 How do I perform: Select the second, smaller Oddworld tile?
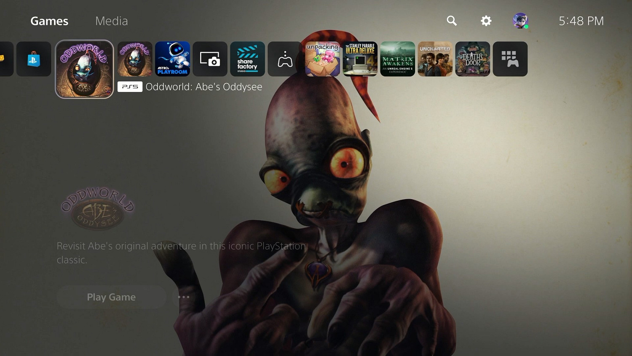[135, 59]
